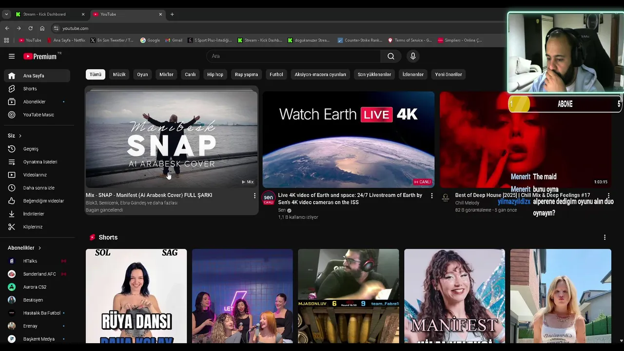Select the Rap yapma filter chip
The height and width of the screenshot is (351, 624).
click(246, 75)
